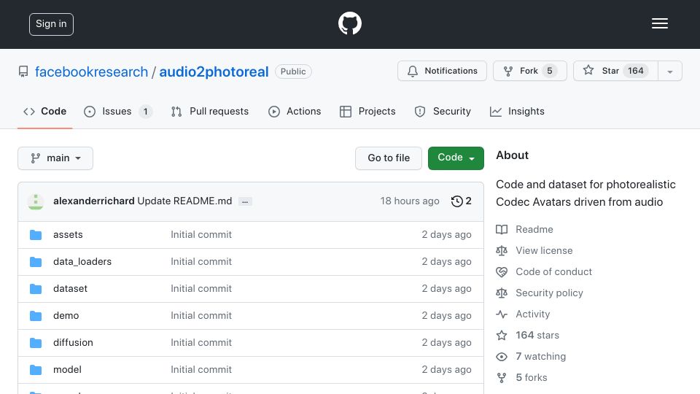Open the main branch selector dropdown
This screenshot has height=394, width=700.
tap(55, 158)
